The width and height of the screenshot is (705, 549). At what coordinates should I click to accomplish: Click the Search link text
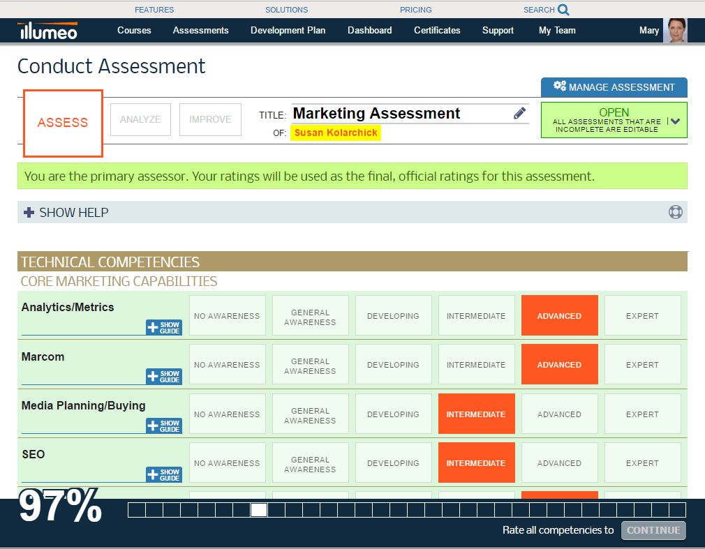[x=539, y=10]
